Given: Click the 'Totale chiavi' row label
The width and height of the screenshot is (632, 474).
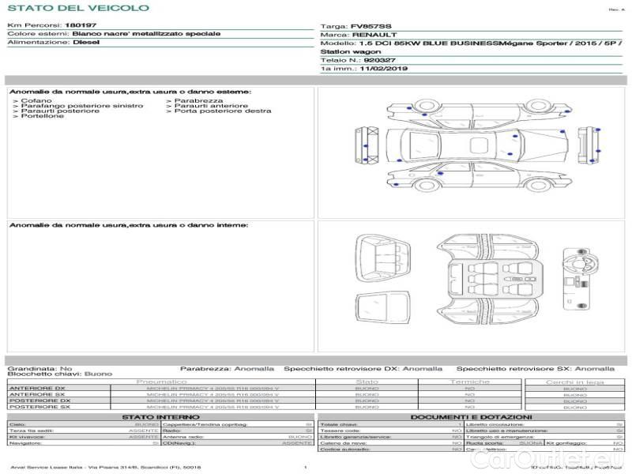Looking at the screenshot, I should [339, 424].
